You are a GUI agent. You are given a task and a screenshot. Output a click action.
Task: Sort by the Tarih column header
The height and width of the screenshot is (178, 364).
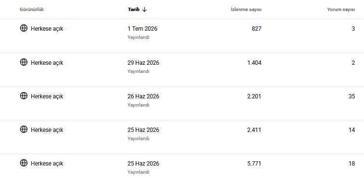(134, 10)
